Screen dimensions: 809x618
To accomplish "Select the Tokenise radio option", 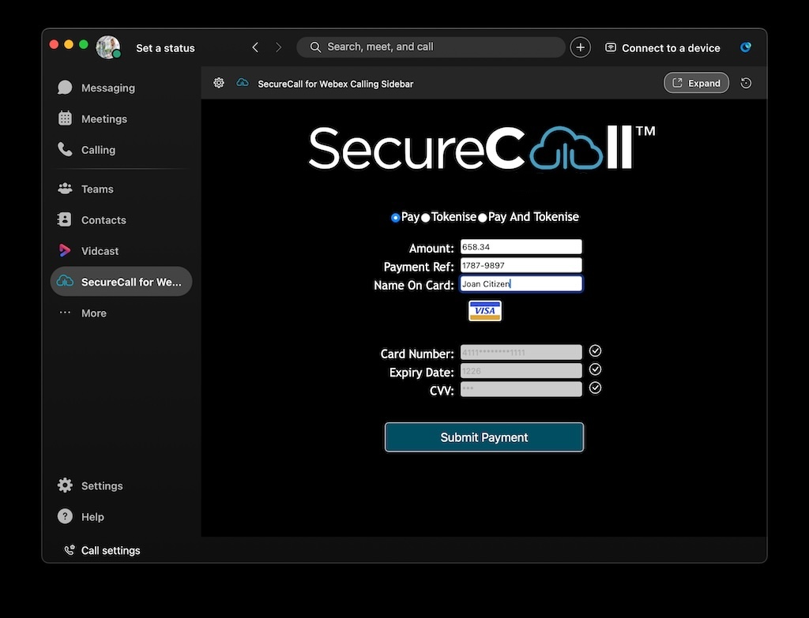I will [x=426, y=218].
